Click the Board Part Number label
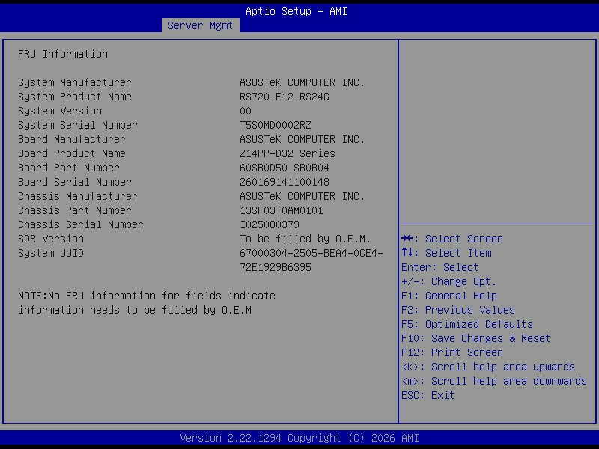The image size is (599, 449). (x=68, y=168)
